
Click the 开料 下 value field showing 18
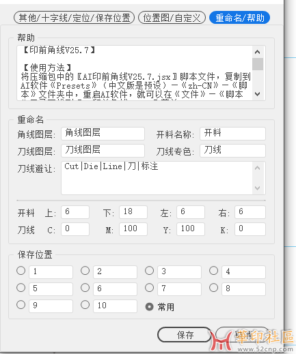pos(133,212)
